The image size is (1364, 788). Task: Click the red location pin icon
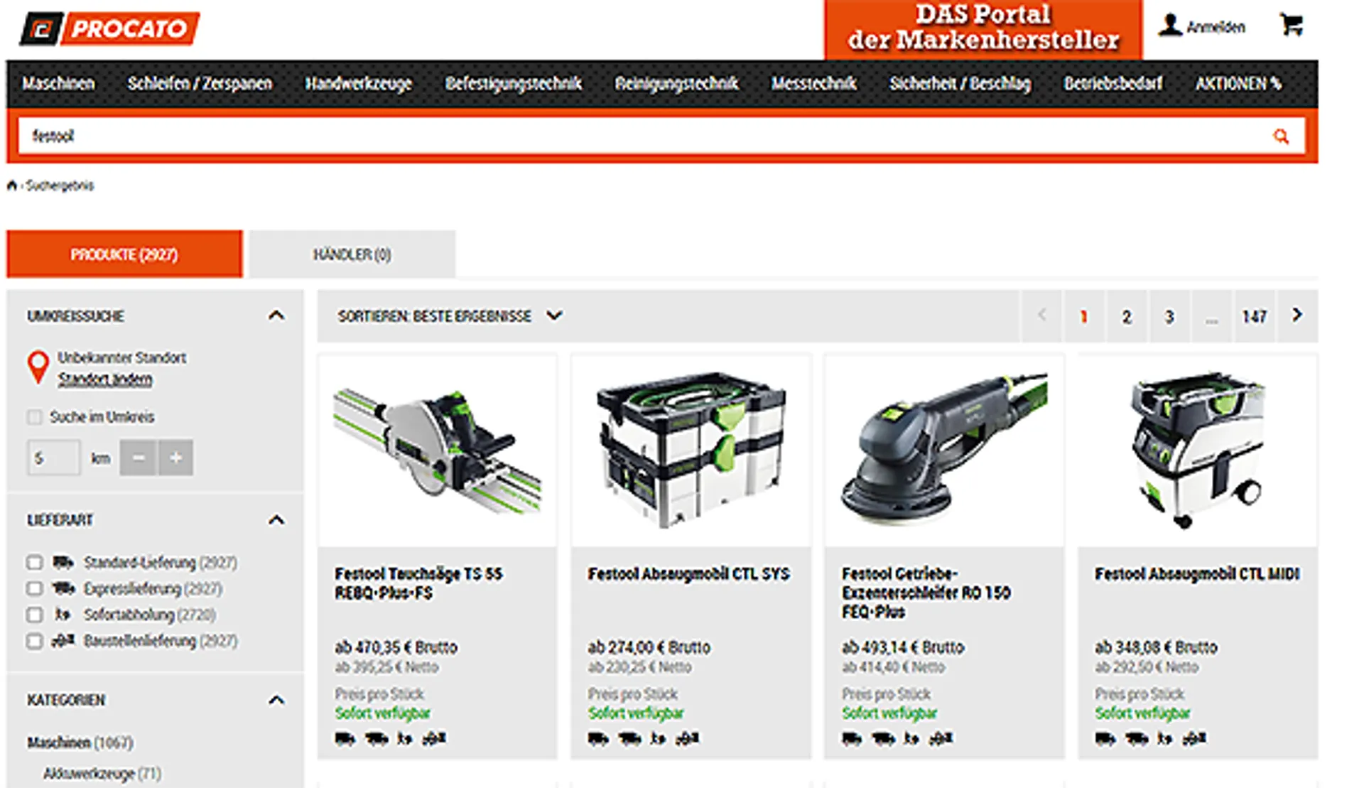pos(38,367)
